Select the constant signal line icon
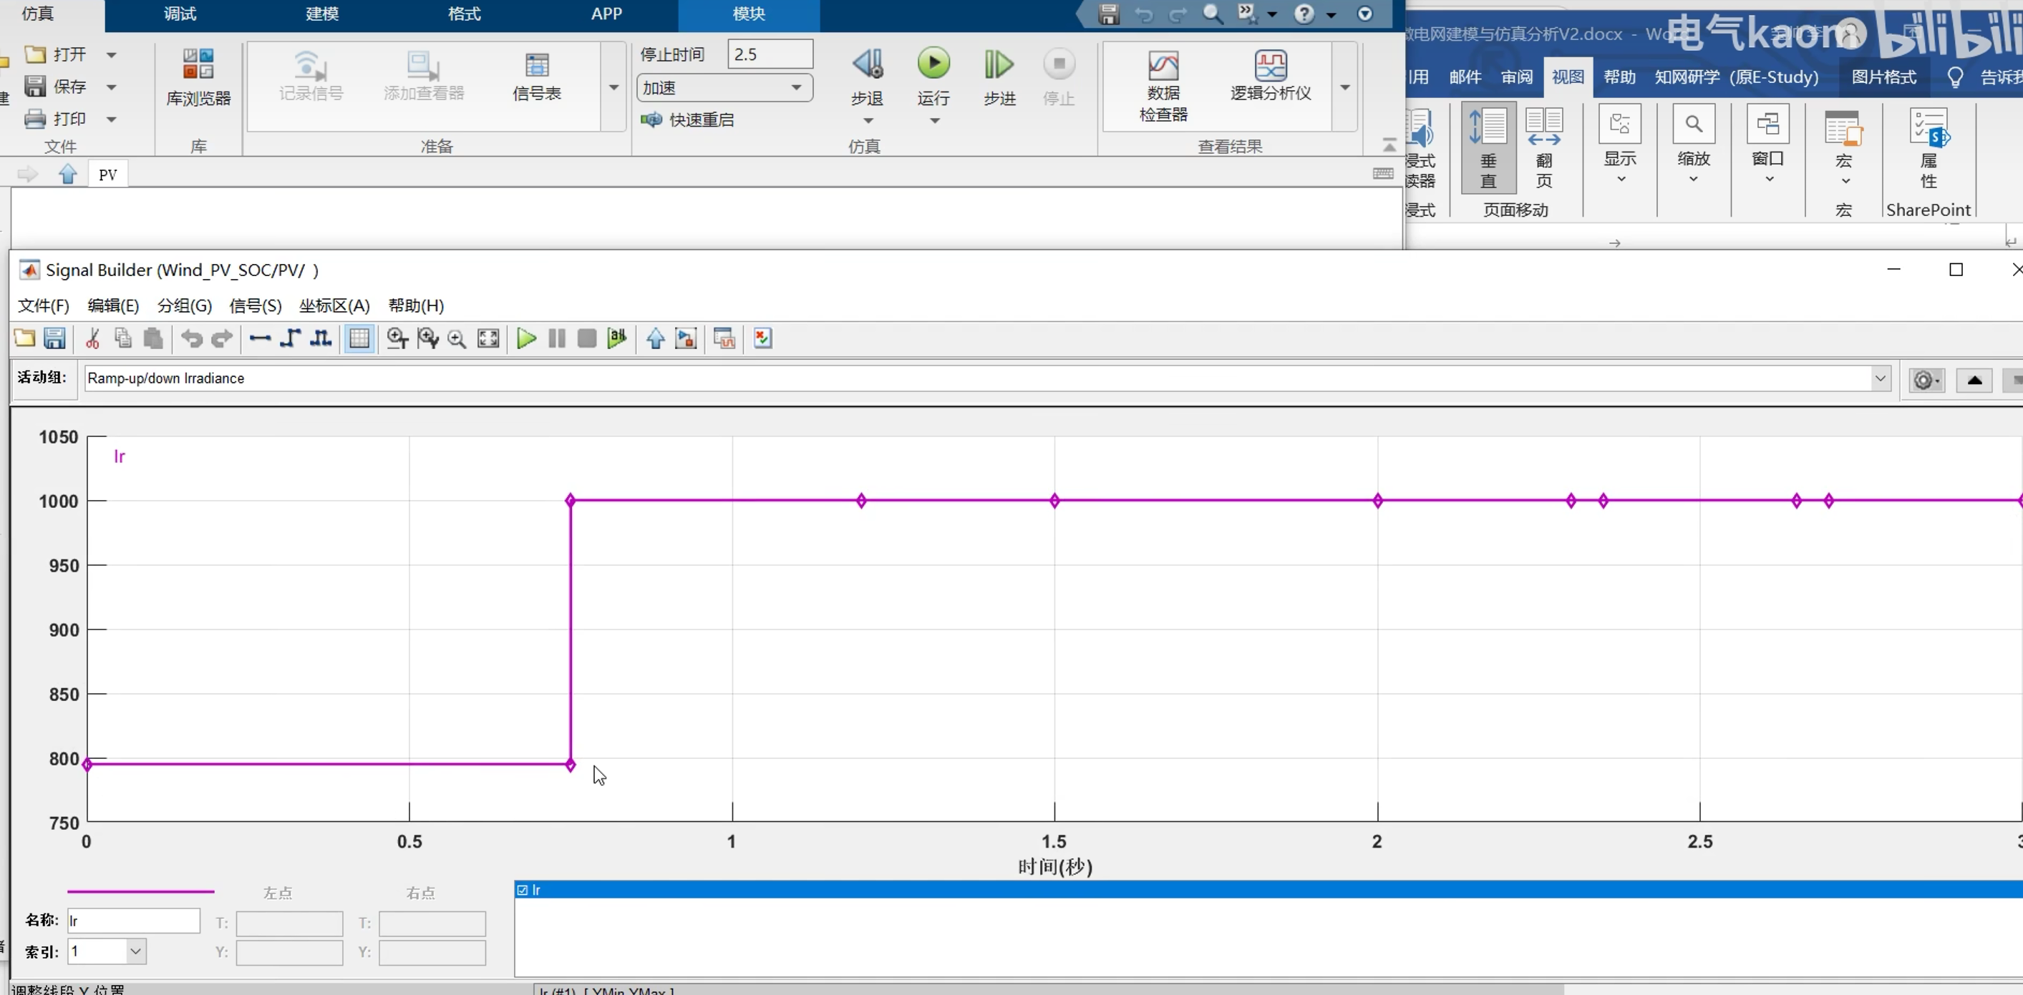Viewport: 2023px width, 995px height. (x=260, y=339)
